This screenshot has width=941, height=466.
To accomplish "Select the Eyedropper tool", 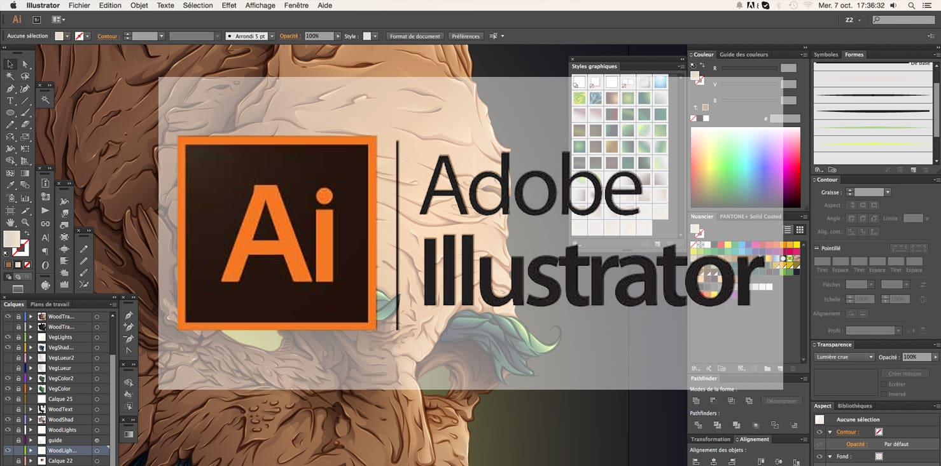I will 10,186.
